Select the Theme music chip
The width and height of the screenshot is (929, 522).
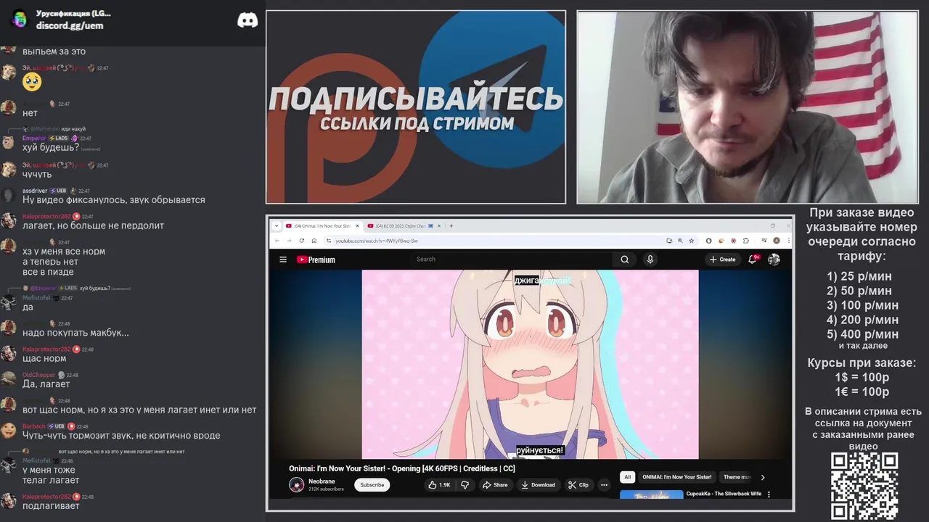[x=737, y=477]
